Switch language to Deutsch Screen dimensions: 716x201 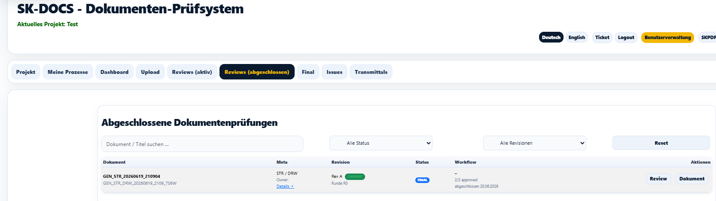551,37
